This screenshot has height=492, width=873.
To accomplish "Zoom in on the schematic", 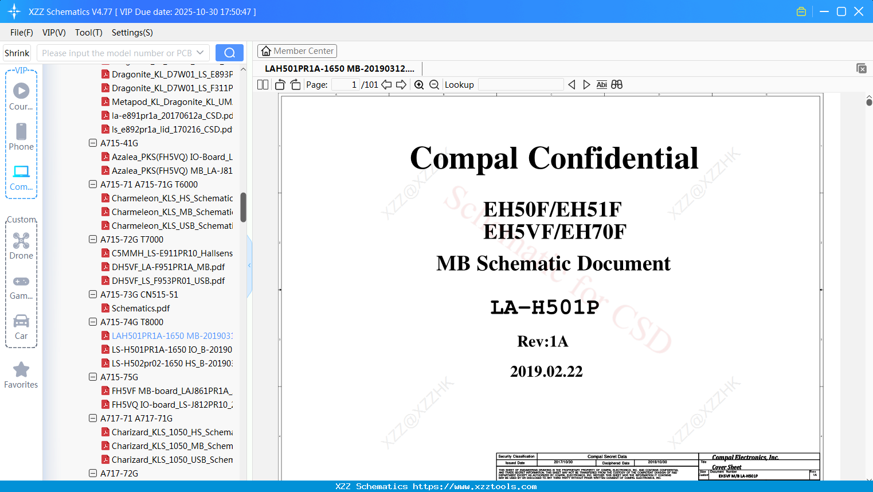I will 419,85.
